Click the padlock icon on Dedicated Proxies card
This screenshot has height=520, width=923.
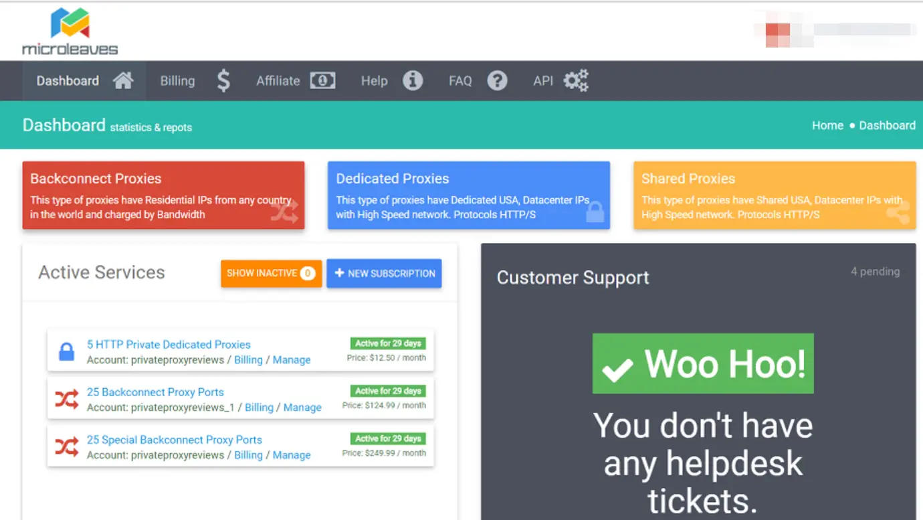pyautogui.click(x=595, y=211)
